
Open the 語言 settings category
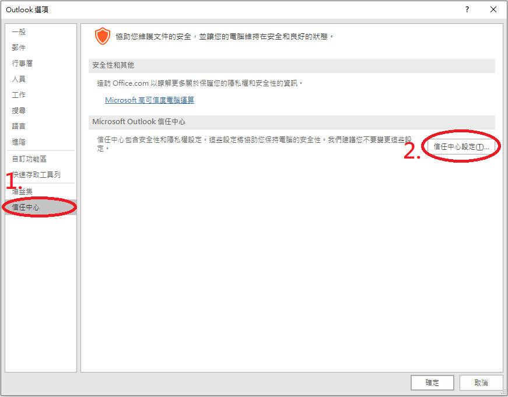[x=41, y=127]
